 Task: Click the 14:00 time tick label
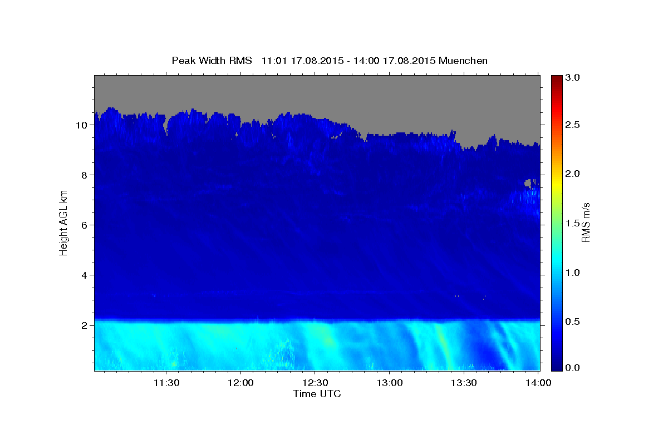point(537,383)
